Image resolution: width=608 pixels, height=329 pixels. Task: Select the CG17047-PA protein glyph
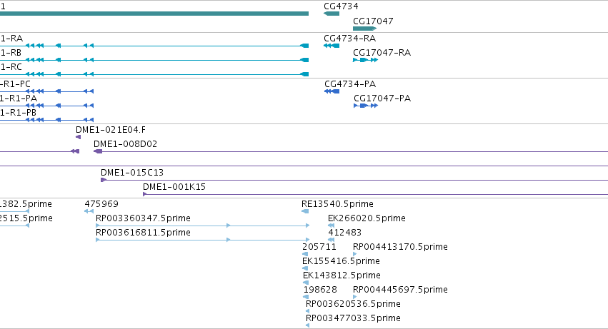(366, 106)
